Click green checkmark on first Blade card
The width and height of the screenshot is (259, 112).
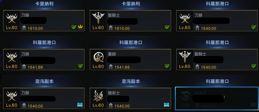coord(74,27)
